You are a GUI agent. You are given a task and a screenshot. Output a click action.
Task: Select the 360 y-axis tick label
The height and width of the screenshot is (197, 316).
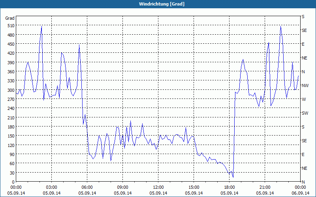[x=11, y=72]
